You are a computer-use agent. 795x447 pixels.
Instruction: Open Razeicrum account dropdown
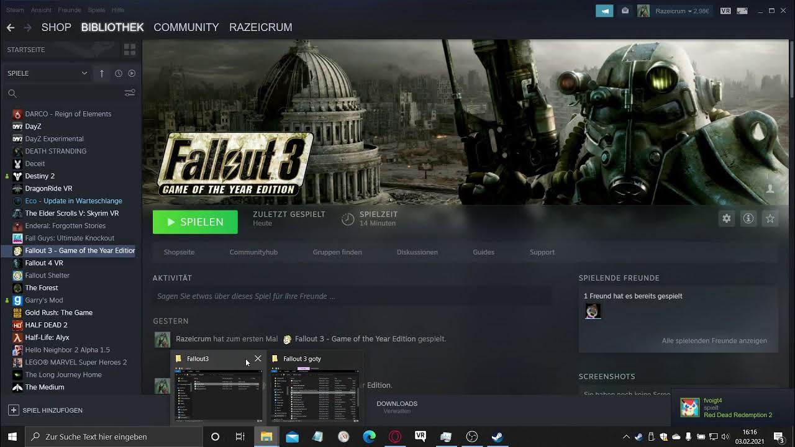click(682, 11)
